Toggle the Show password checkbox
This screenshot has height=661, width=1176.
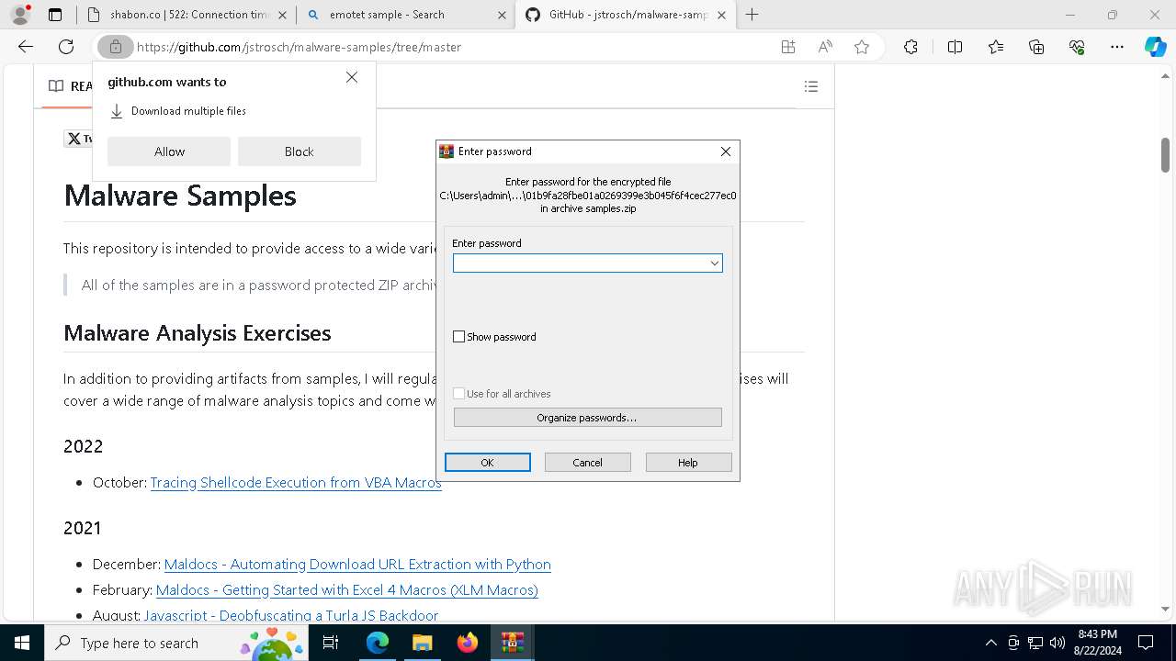pyautogui.click(x=459, y=337)
